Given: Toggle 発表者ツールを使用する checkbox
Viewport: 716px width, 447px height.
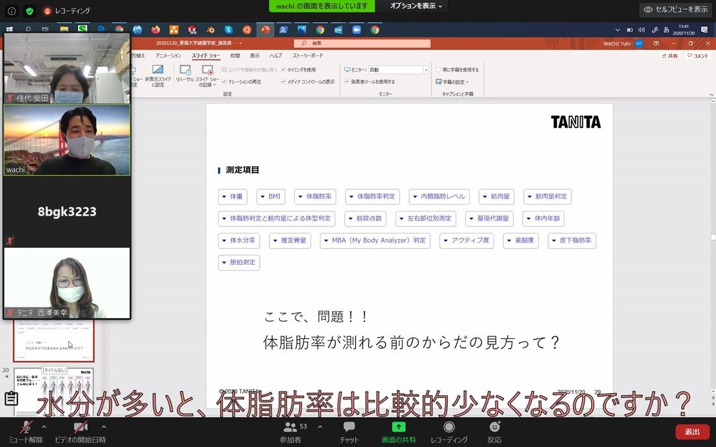Looking at the screenshot, I should [347, 82].
